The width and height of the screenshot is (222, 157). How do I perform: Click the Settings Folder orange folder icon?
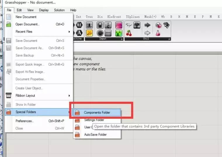[77, 120]
